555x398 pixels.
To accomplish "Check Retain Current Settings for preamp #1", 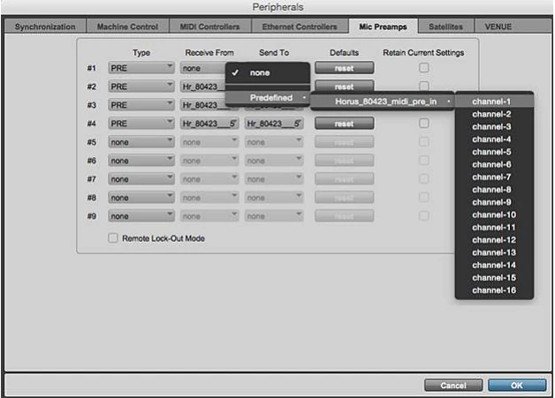I will 423,68.
